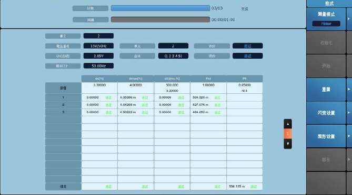Select the row 1 header cell
352x195 pixels.
[x=63, y=97]
